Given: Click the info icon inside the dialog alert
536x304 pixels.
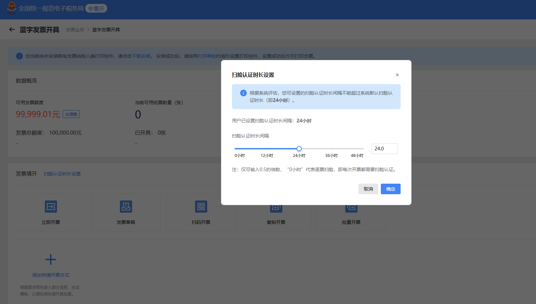Looking at the screenshot, I should pyautogui.click(x=243, y=93).
